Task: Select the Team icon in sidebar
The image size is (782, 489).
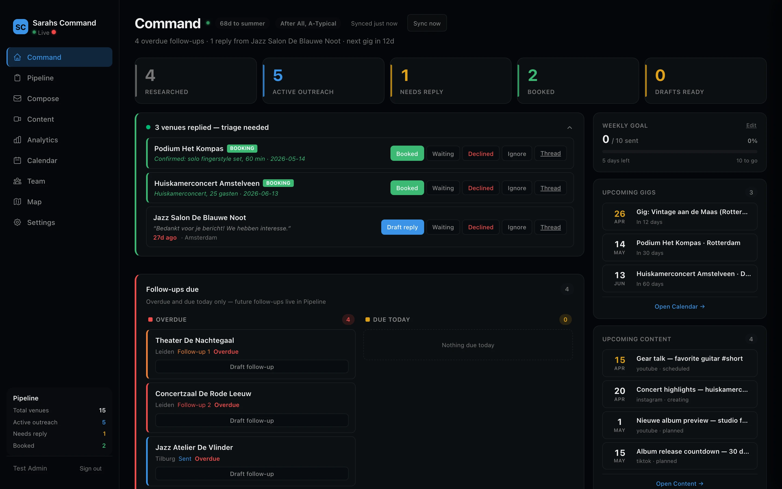Action: click(18, 181)
